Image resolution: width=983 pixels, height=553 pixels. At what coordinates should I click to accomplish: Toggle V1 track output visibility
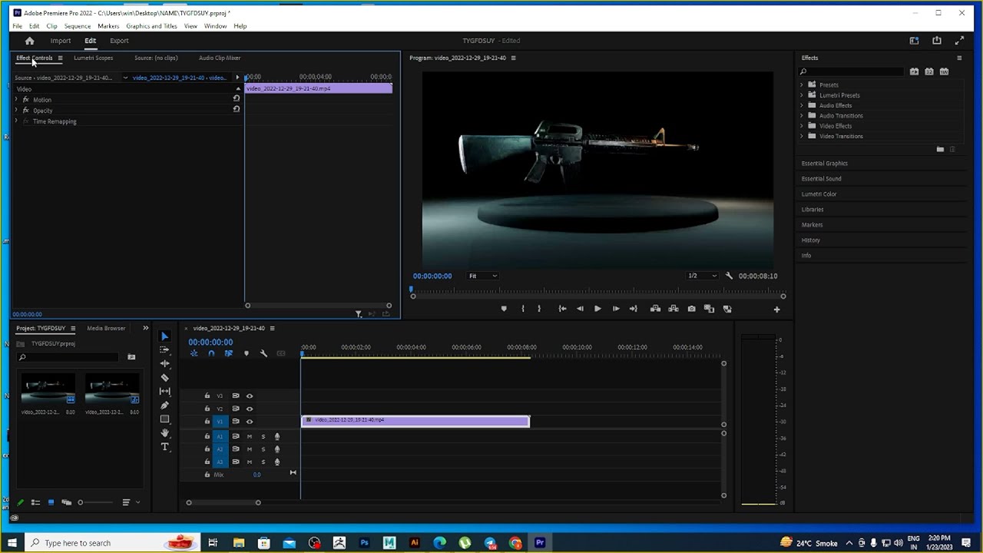coord(250,422)
